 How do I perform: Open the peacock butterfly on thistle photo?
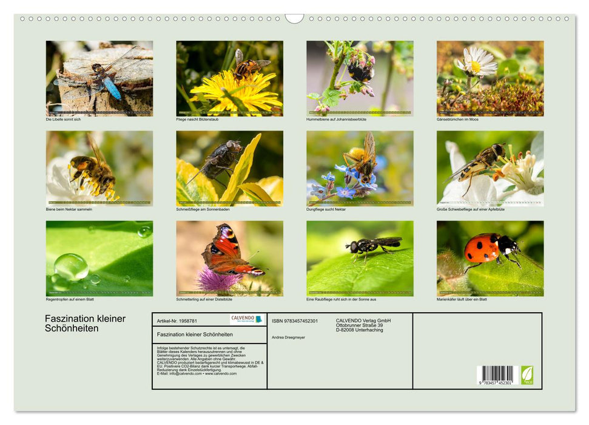coord(229,258)
